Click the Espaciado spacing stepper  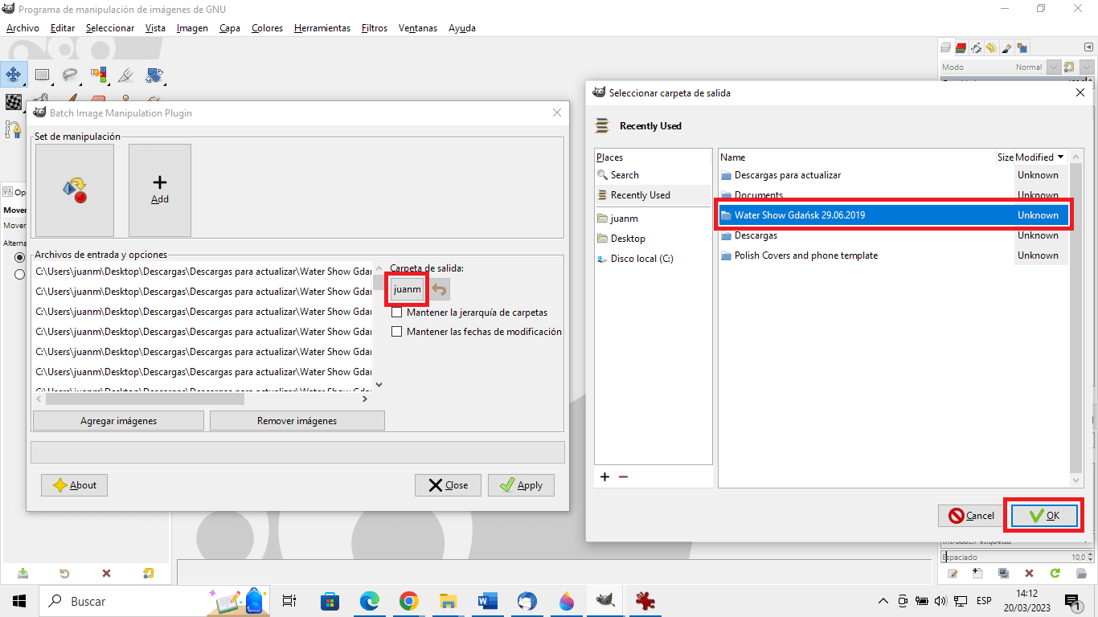1090,557
